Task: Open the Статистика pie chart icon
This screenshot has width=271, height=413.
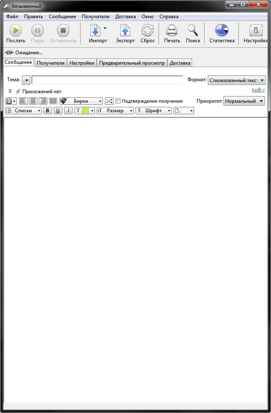Action: [x=222, y=31]
